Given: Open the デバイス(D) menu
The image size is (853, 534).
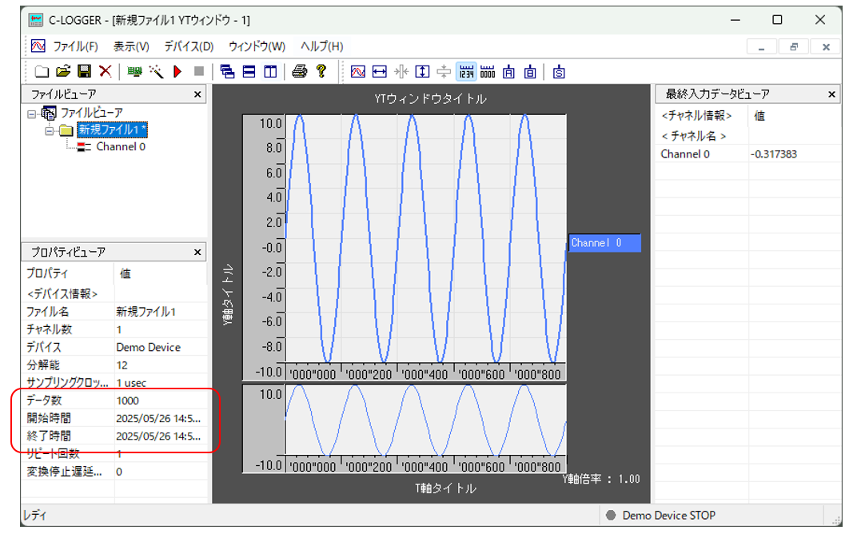Looking at the screenshot, I should pos(189,46).
